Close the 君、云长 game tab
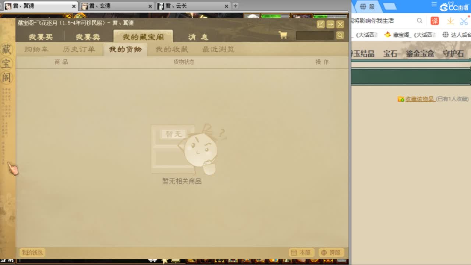This screenshot has height=265, width=471. pyautogui.click(x=226, y=6)
